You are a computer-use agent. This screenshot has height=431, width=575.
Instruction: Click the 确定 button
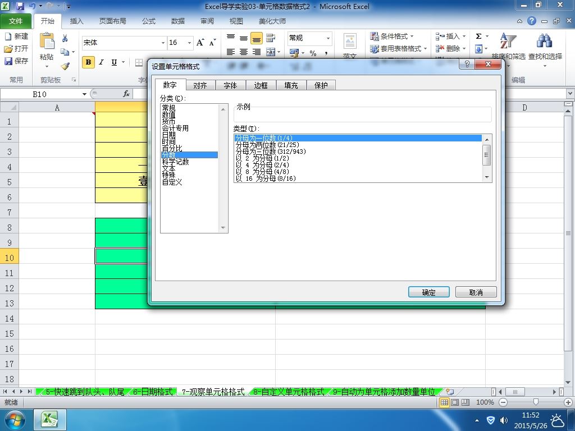(428, 292)
